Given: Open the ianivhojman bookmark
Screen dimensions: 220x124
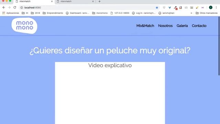Looking at the screenshot, I should point(166,13).
